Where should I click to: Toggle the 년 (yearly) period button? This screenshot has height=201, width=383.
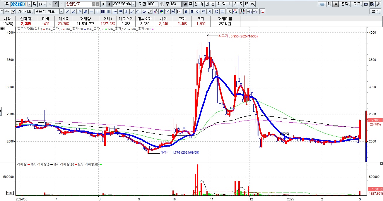point(207,4)
